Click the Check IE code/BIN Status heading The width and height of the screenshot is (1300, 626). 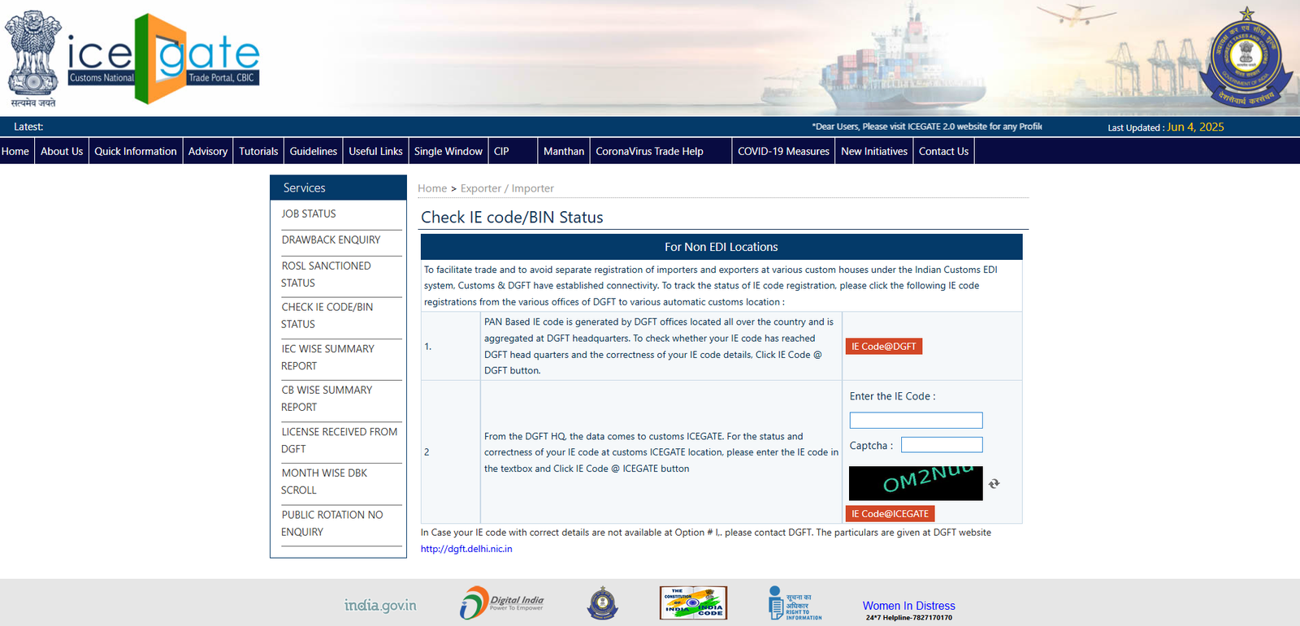[x=512, y=217]
